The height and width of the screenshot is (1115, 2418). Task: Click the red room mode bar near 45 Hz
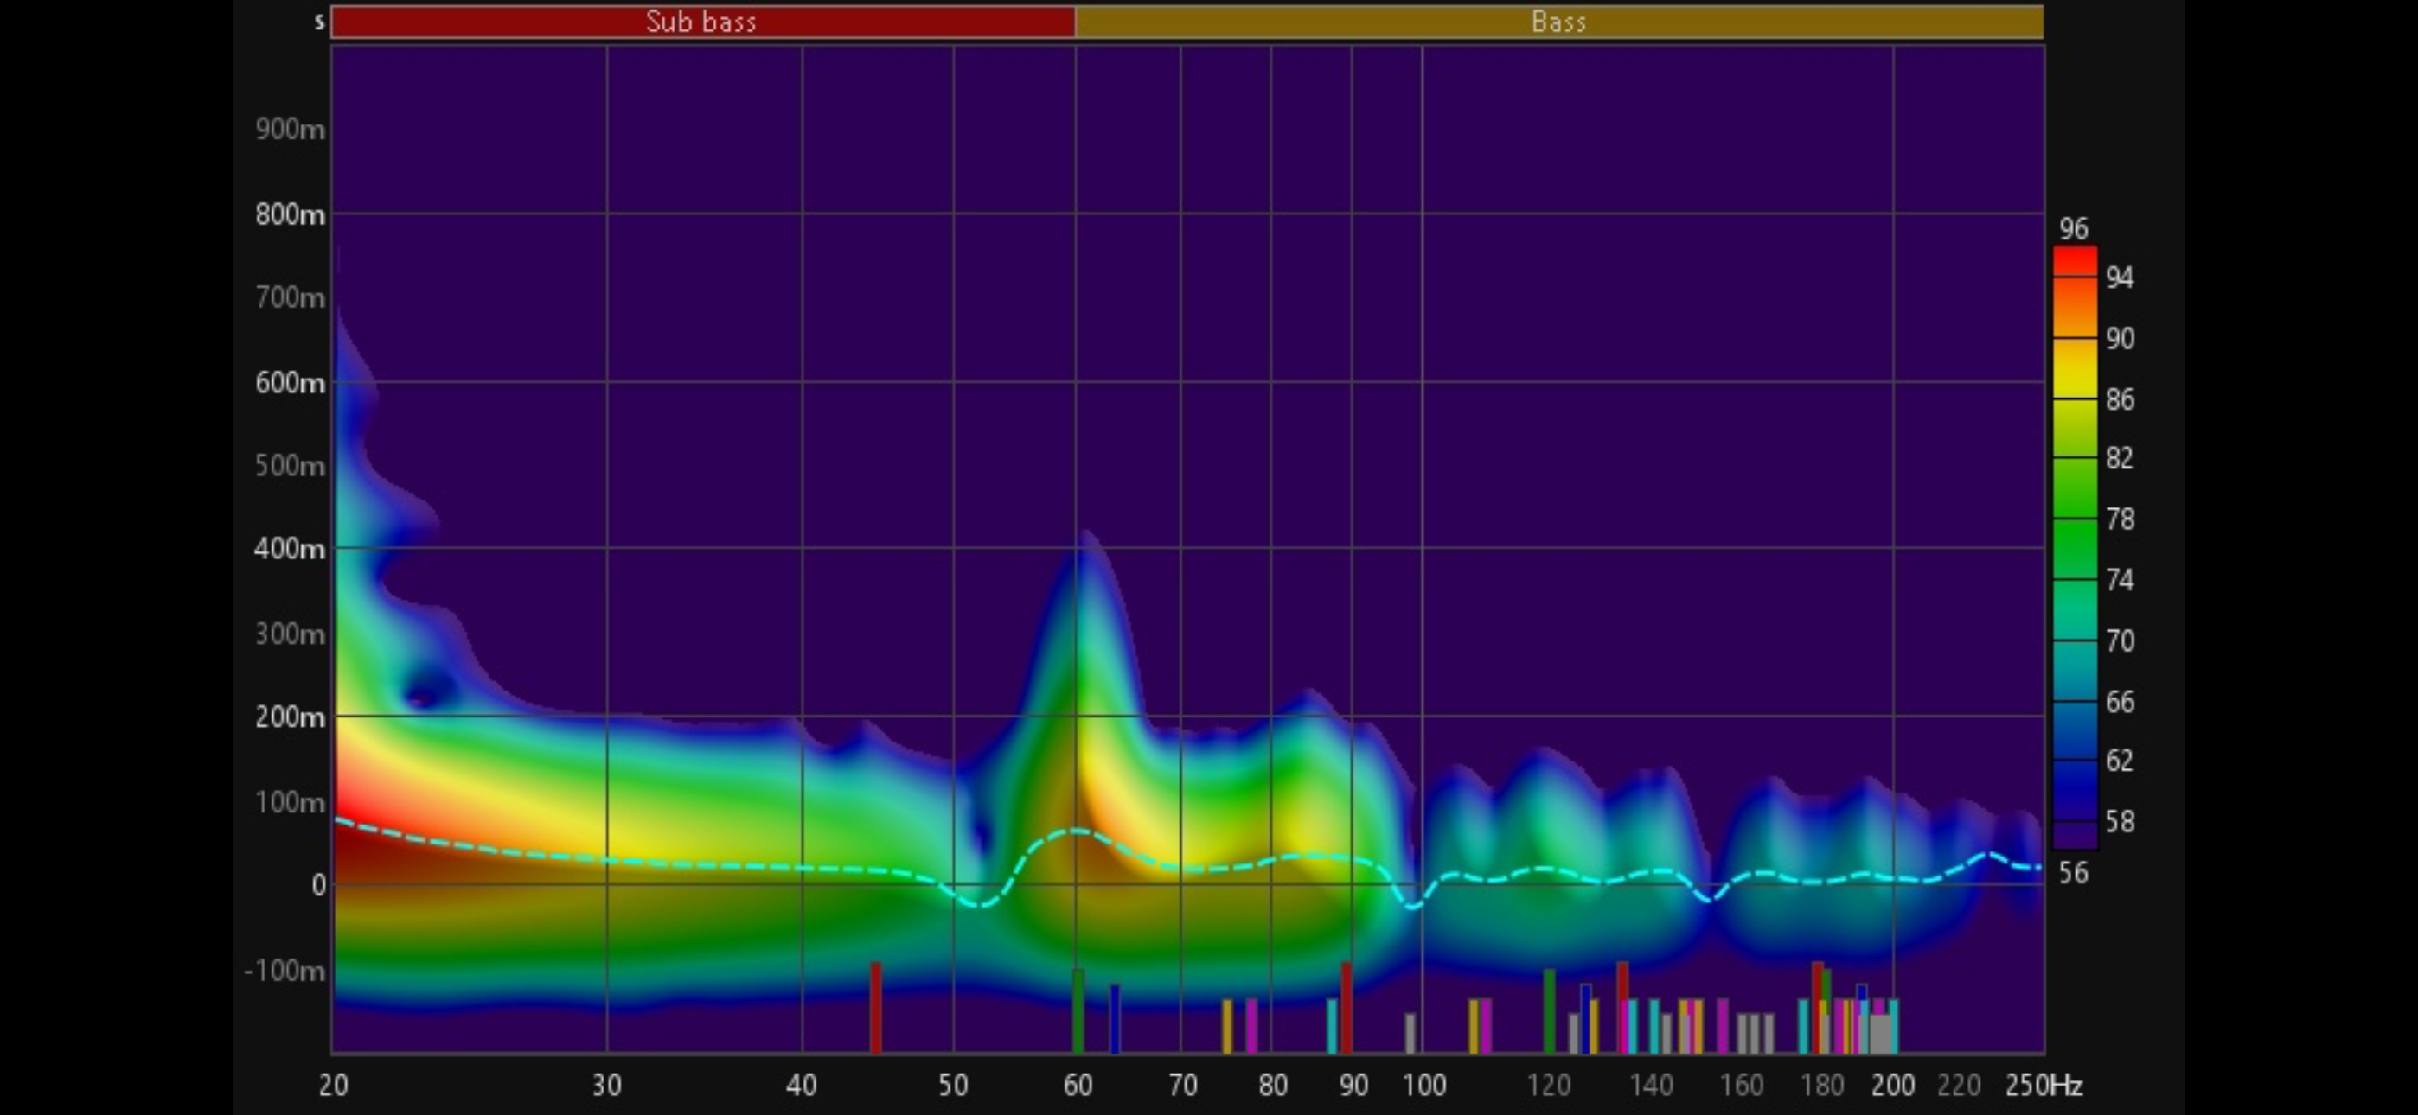tap(875, 1006)
